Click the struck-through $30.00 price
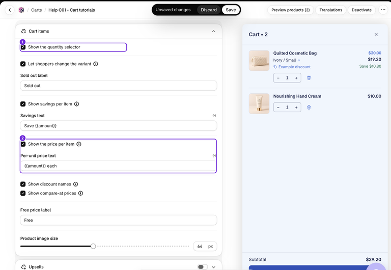The image size is (391, 270). (x=375, y=53)
